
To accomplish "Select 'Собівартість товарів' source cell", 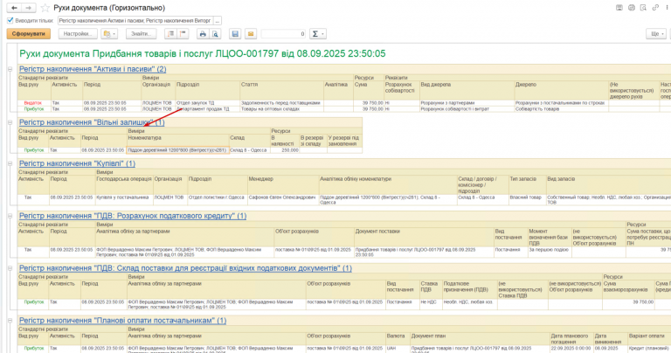I will (x=562, y=109).
